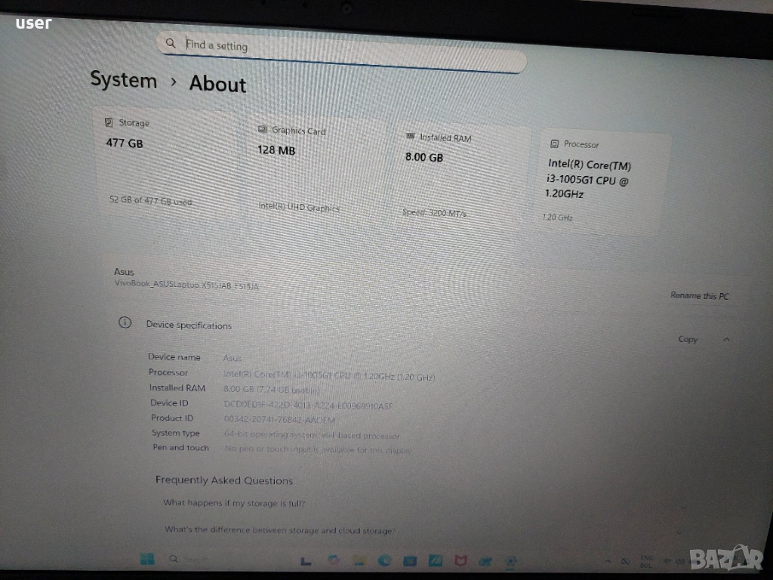Open Copilot icon on the taskbar
Image resolution: width=773 pixels, height=580 pixels.
pyautogui.click(x=332, y=560)
